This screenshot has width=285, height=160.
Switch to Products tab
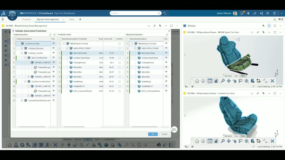(26, 19)
